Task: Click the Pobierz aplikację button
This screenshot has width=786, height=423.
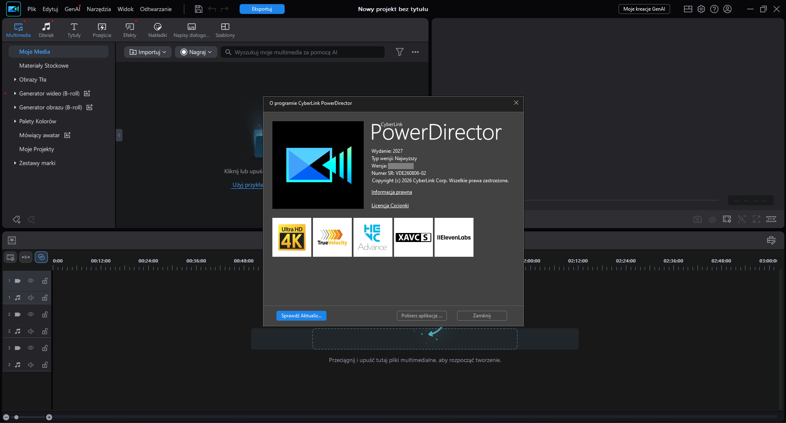Action: (422, 316)
